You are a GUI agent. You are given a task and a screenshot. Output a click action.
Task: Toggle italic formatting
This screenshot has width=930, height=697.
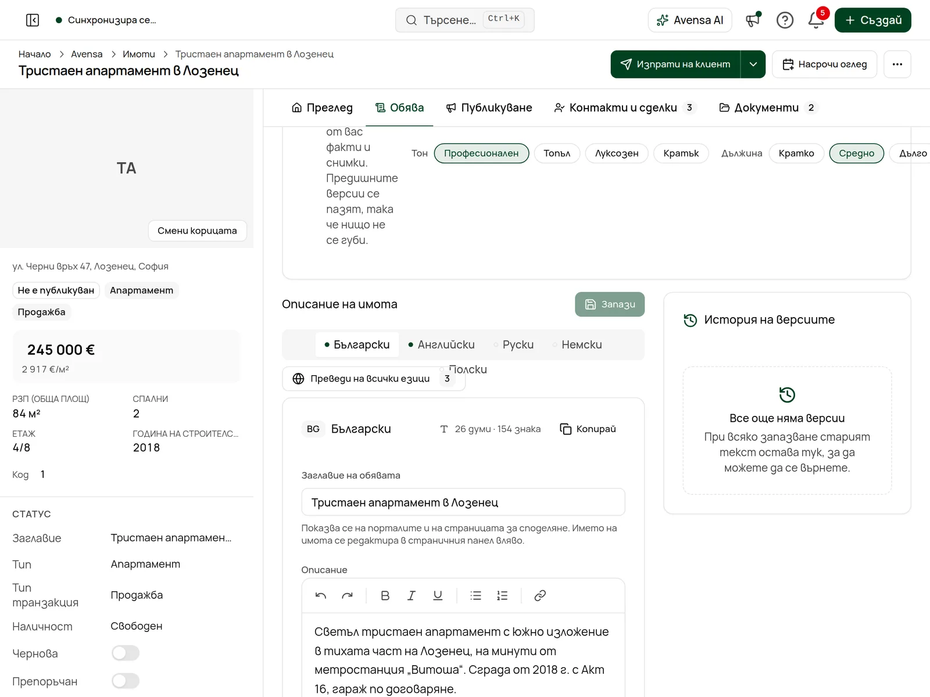coord(411,595)
